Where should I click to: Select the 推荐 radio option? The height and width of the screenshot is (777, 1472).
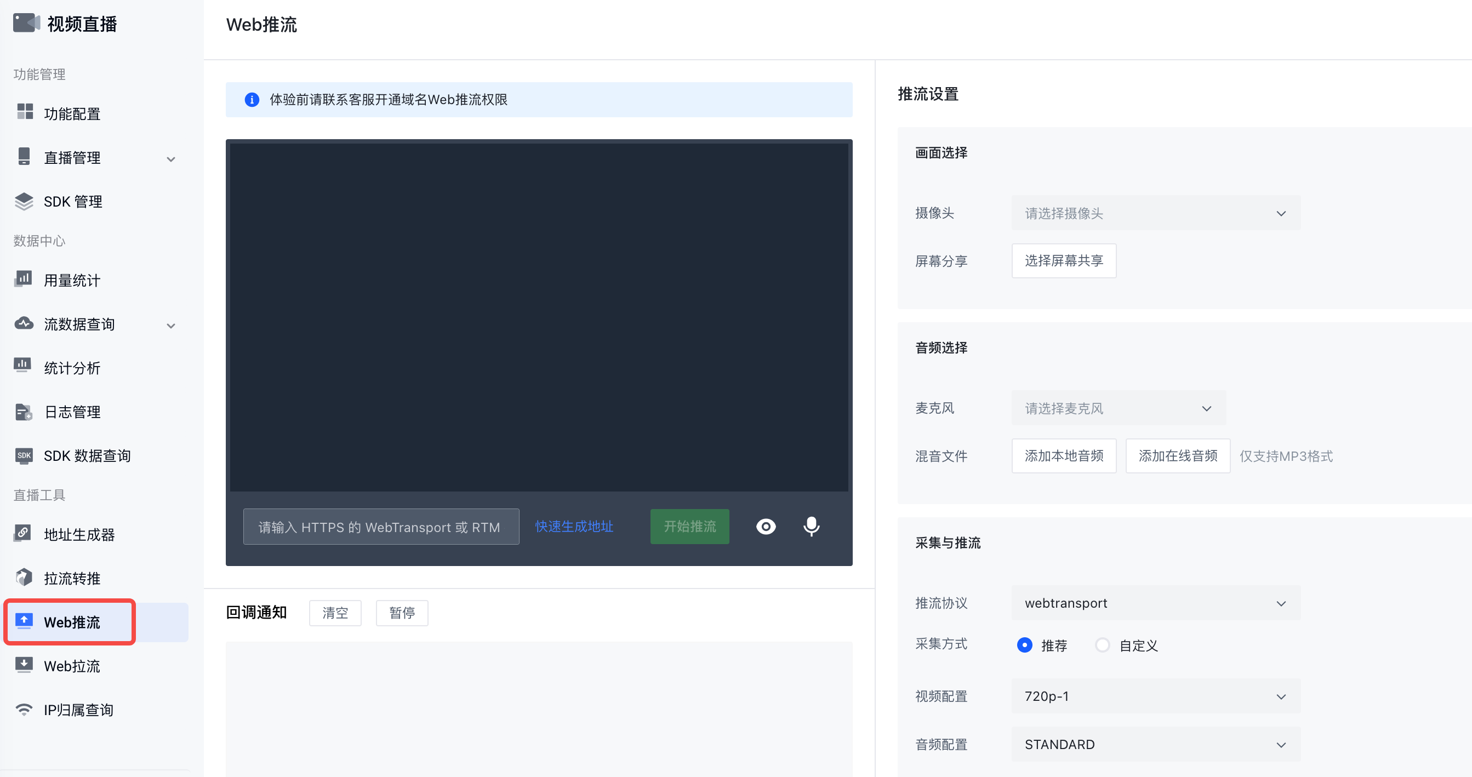(x=1025, y=645)
